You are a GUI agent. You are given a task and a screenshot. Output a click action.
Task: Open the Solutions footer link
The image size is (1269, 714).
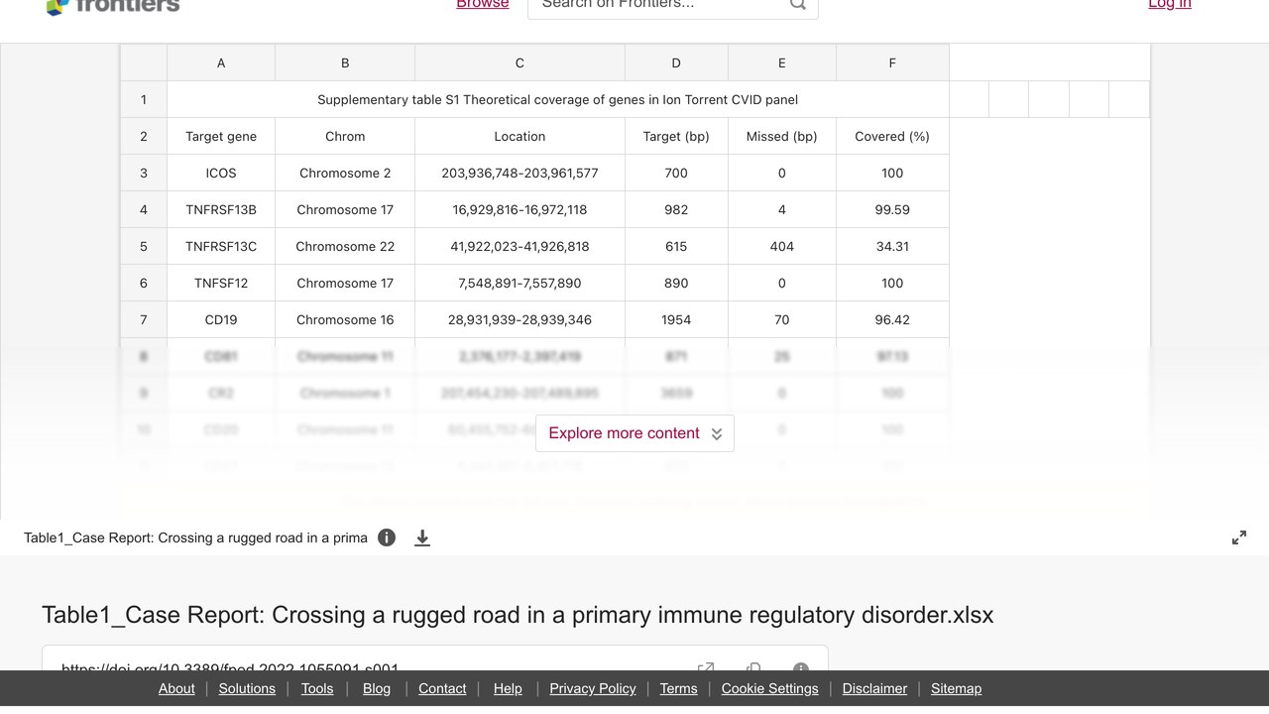tap(247, 688)
